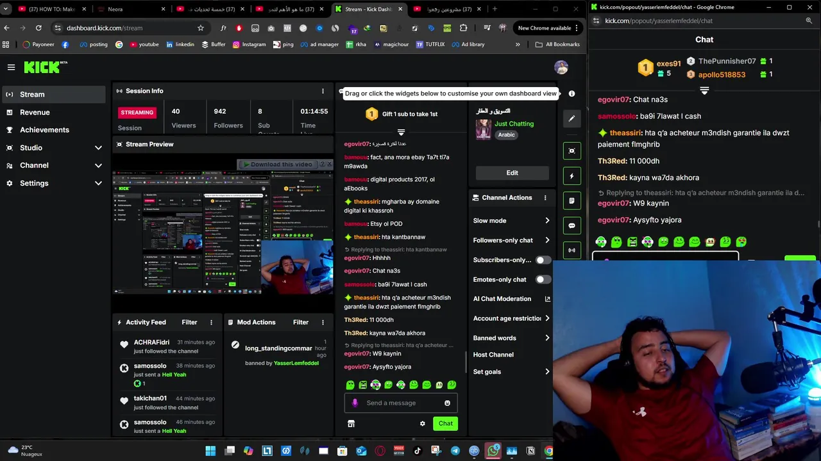Toggle the lightning activity widget icon in side rail
The height and width of the screenshot is (461, 821).
point(571,175)
